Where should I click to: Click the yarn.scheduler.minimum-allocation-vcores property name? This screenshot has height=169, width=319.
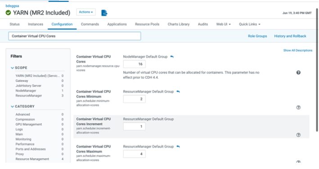point(93,103)
